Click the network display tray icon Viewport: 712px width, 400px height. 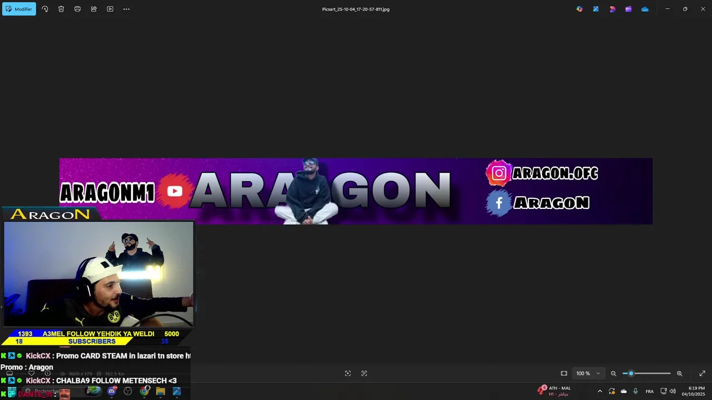tap(664, 391)
